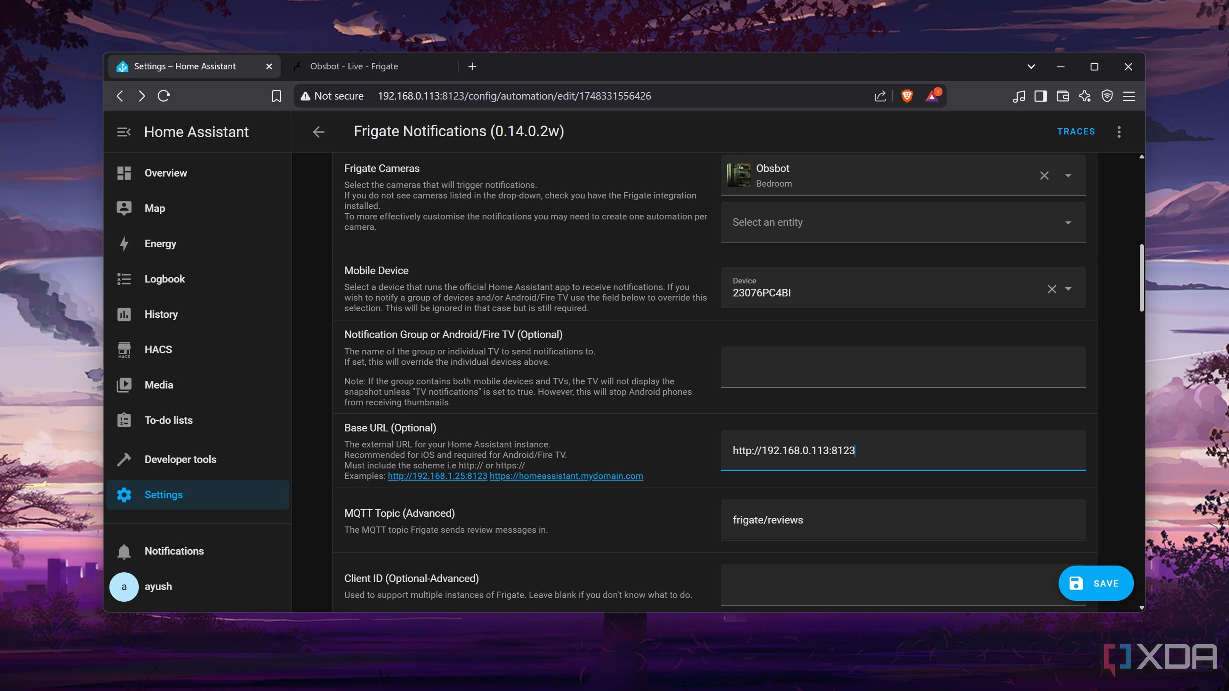Open the Energy dashboard
This screenshot has width=1229, height=691.
point(197,244)
